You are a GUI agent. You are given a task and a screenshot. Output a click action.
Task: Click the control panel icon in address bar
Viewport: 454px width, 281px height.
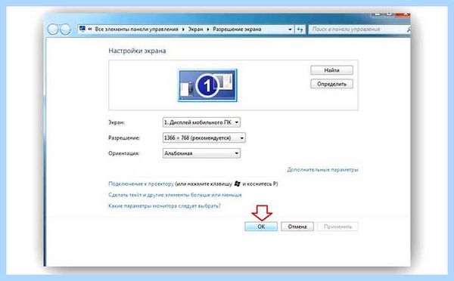(82, 29)
